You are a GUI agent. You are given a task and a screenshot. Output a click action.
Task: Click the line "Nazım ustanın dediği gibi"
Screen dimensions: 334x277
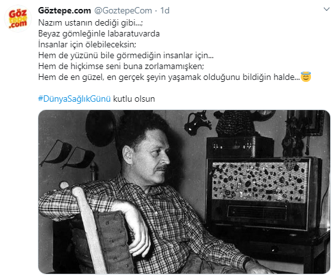[x=91, y=22]
